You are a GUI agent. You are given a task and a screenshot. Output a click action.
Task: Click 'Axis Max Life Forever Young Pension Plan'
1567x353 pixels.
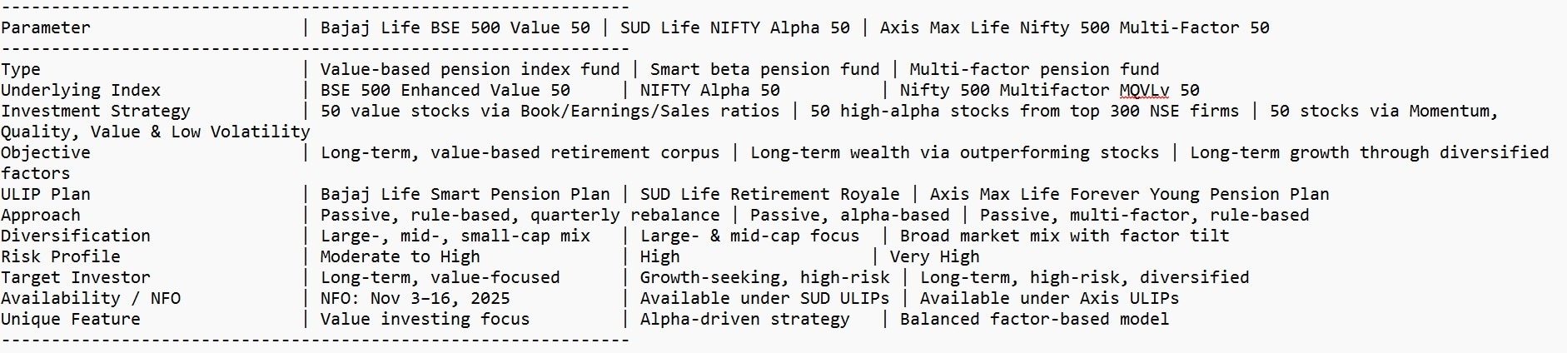tap(1129, 194)
